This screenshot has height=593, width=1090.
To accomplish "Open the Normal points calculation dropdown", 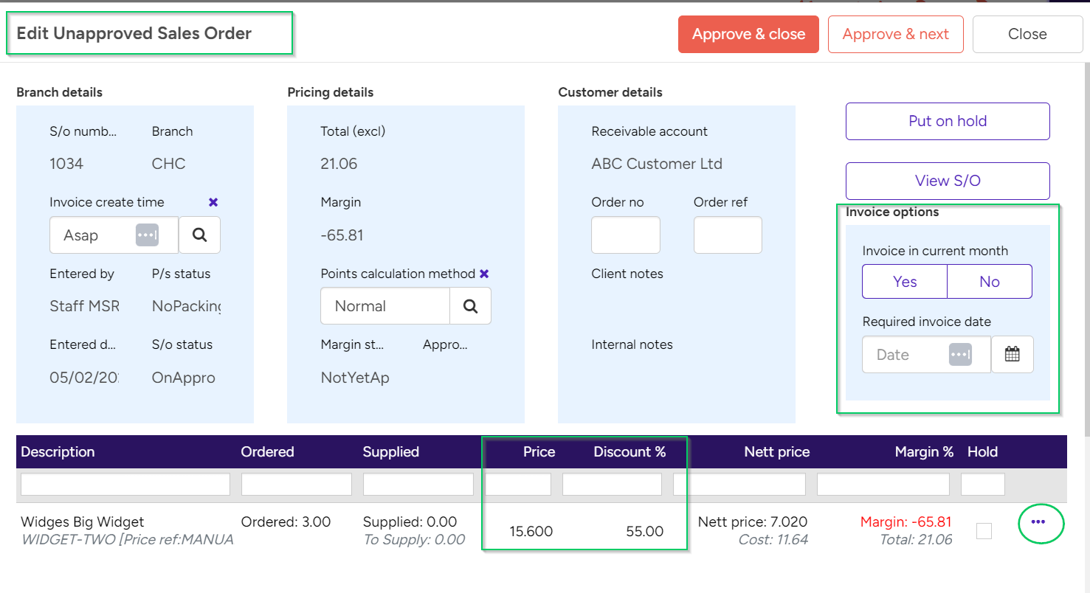I will click(384, 305).
